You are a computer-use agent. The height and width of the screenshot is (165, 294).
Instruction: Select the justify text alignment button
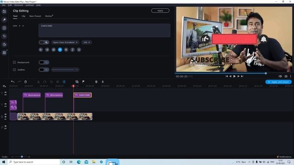pyautogui.click(x=53, y=50)
